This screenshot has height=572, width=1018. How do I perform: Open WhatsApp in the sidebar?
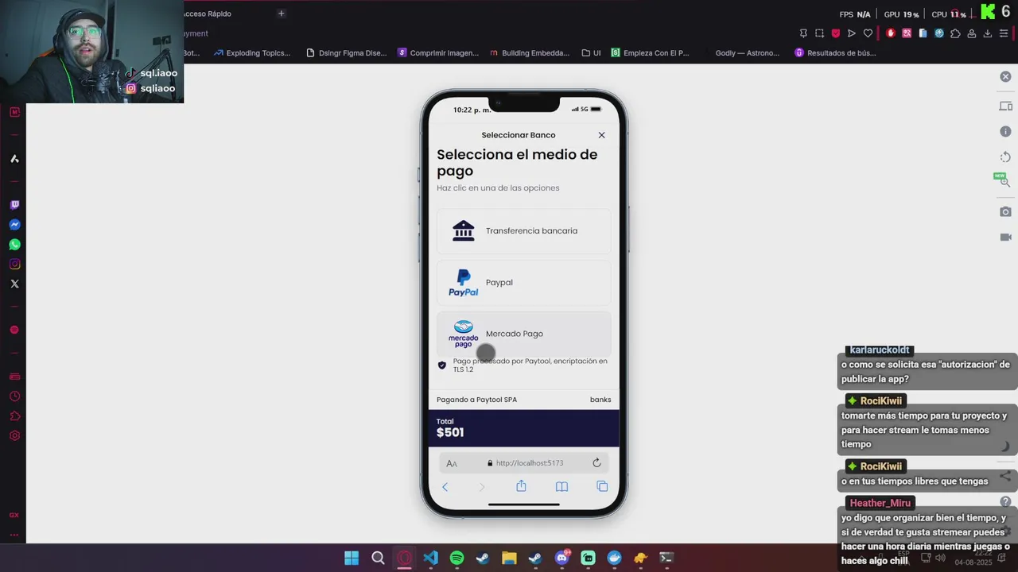pos(14,245)
